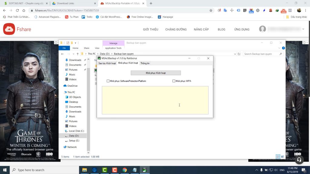Click the Fshare headset support icon
The width and height of the screenshot is (310, 174).
point(299,160)
